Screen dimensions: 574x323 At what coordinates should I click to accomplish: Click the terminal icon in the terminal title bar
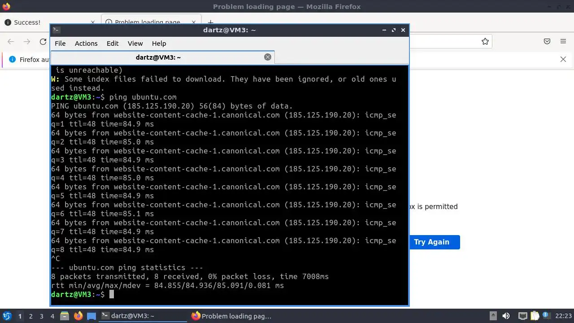click(x=57, y=30)
